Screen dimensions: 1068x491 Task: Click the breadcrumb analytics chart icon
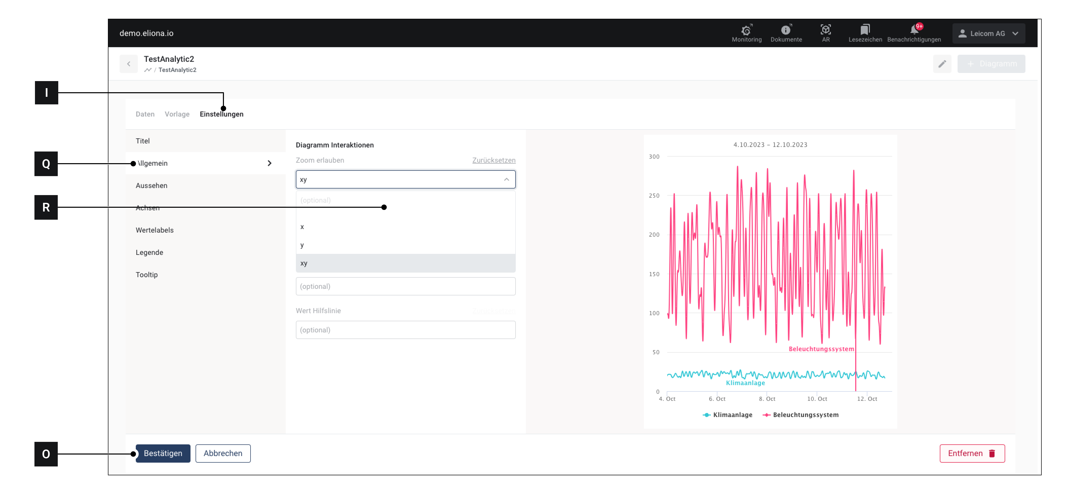148,70
